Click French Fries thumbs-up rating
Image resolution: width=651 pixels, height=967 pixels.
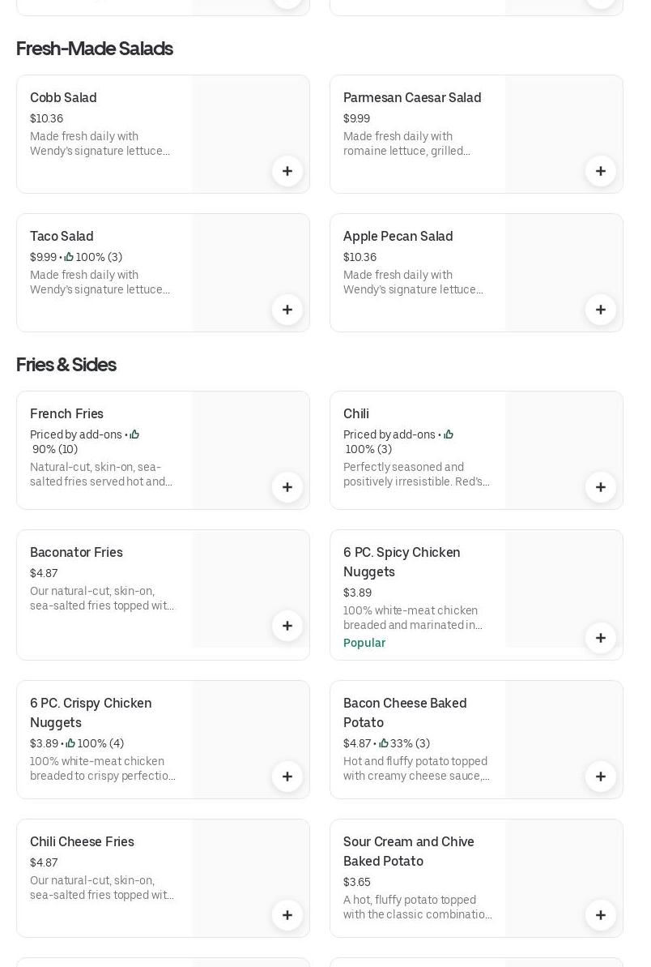[134, 434]
